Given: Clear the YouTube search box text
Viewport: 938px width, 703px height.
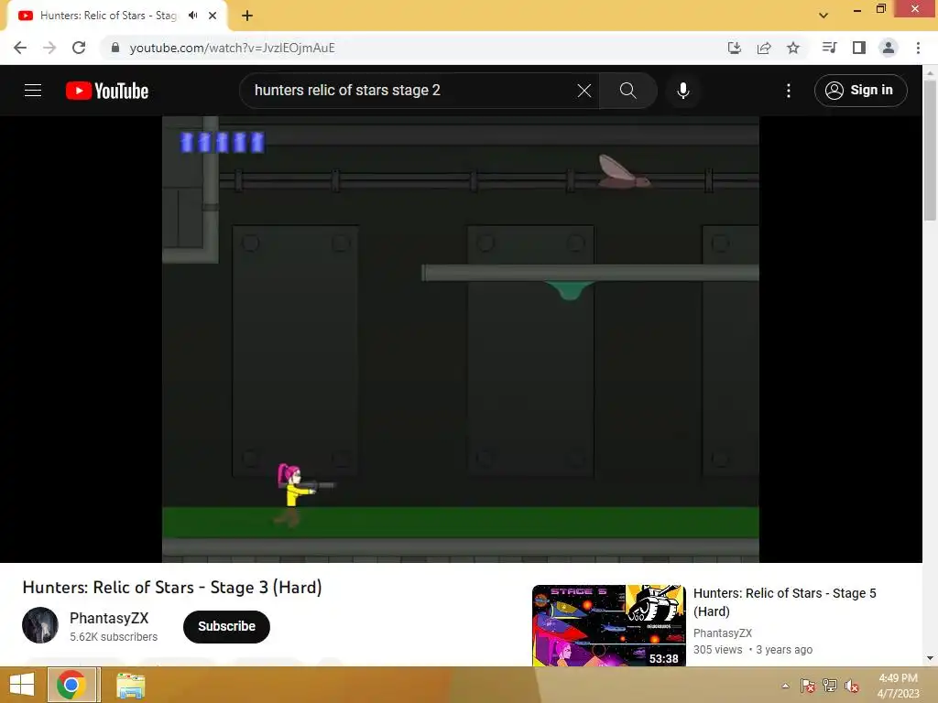Looking at the screenshot, I should pos(584,91).
